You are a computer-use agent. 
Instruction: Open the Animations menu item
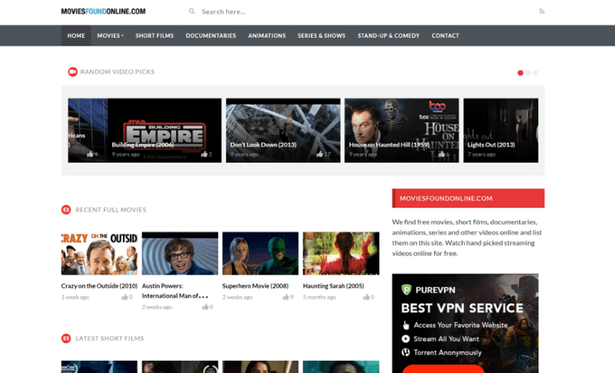click(x=267, y=35)
